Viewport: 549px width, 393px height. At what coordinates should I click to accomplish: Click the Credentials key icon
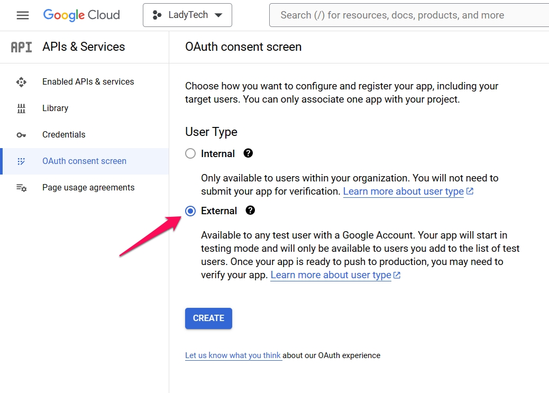tap(21, 135)
